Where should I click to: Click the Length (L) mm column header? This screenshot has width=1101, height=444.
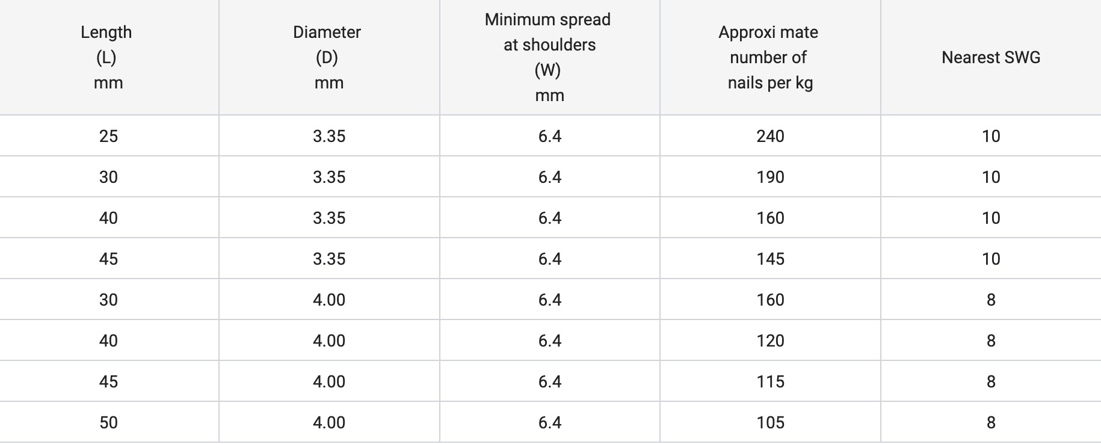click(x=108, y=57)
